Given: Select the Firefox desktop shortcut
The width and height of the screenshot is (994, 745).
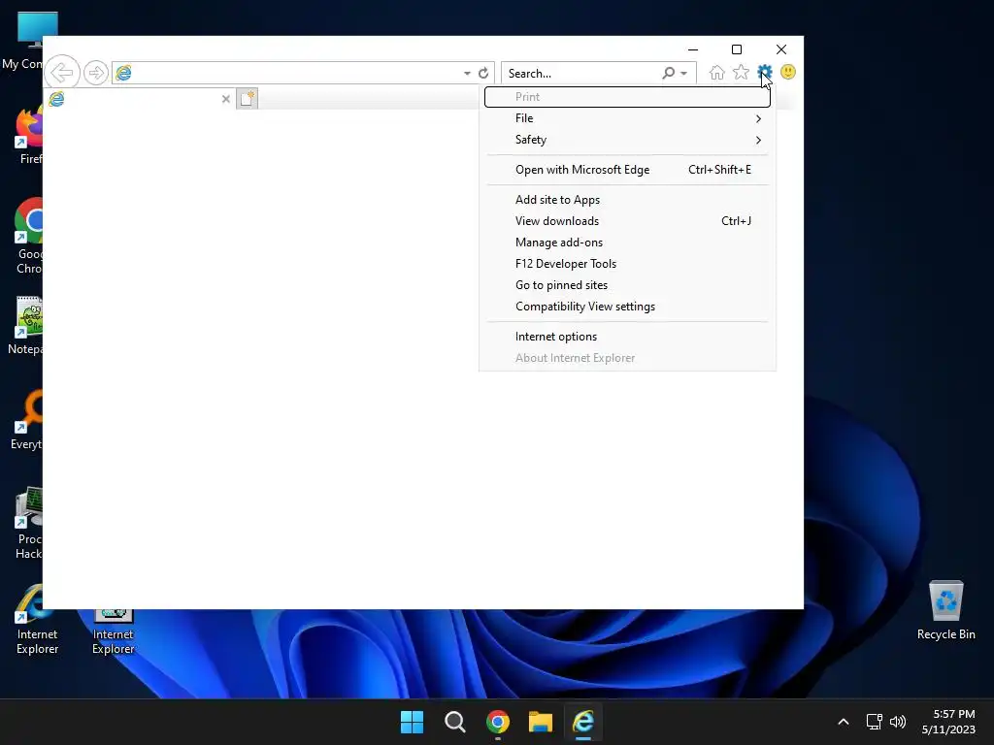Looking at the screenshot, I should click(x=28, y=136).
